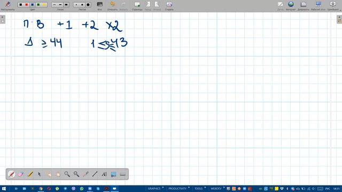Image resolution: width=342 pixels, height=192 pixels.
Task: Select the Pen tool in stylus palette
Action: click(11, 174)
